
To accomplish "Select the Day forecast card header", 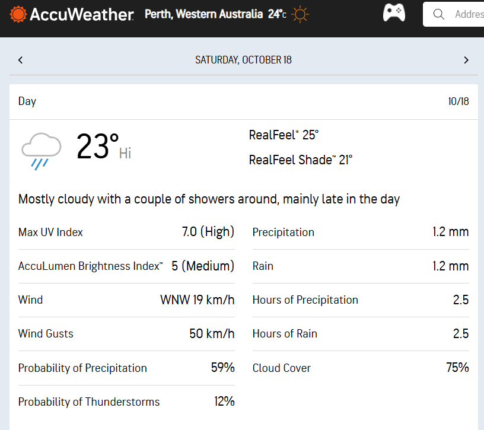I will (27, 101).
